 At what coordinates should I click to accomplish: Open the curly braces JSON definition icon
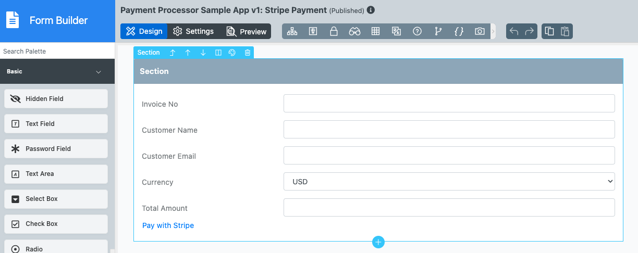459,31
